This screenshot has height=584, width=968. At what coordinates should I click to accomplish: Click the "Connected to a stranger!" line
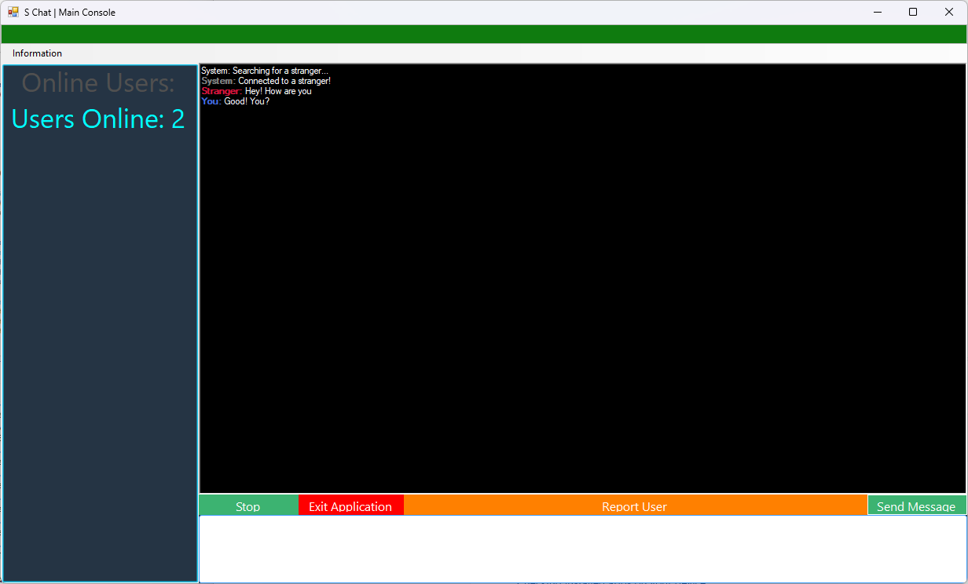[x=266, y=81]
